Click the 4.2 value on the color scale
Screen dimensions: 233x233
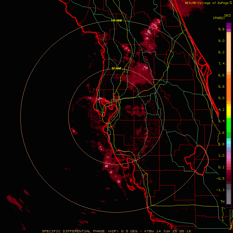coord(221,110)
